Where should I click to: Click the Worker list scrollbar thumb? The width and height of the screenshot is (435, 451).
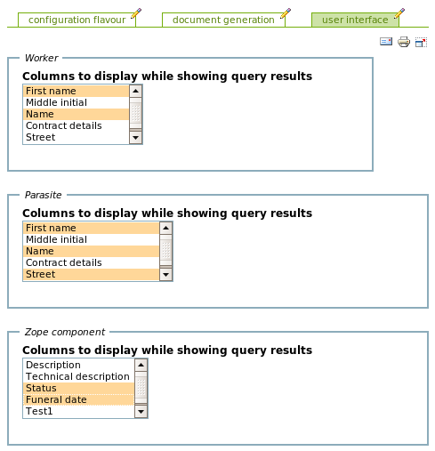(x=136, y=113)
